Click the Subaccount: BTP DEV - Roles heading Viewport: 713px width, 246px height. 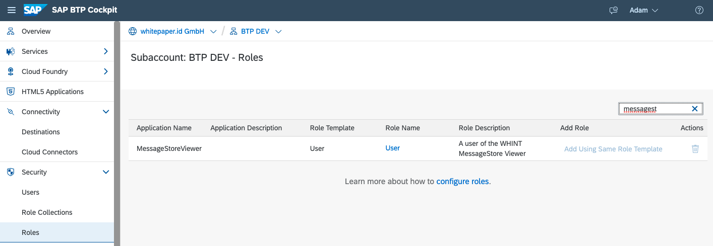[x=197, y=57]
